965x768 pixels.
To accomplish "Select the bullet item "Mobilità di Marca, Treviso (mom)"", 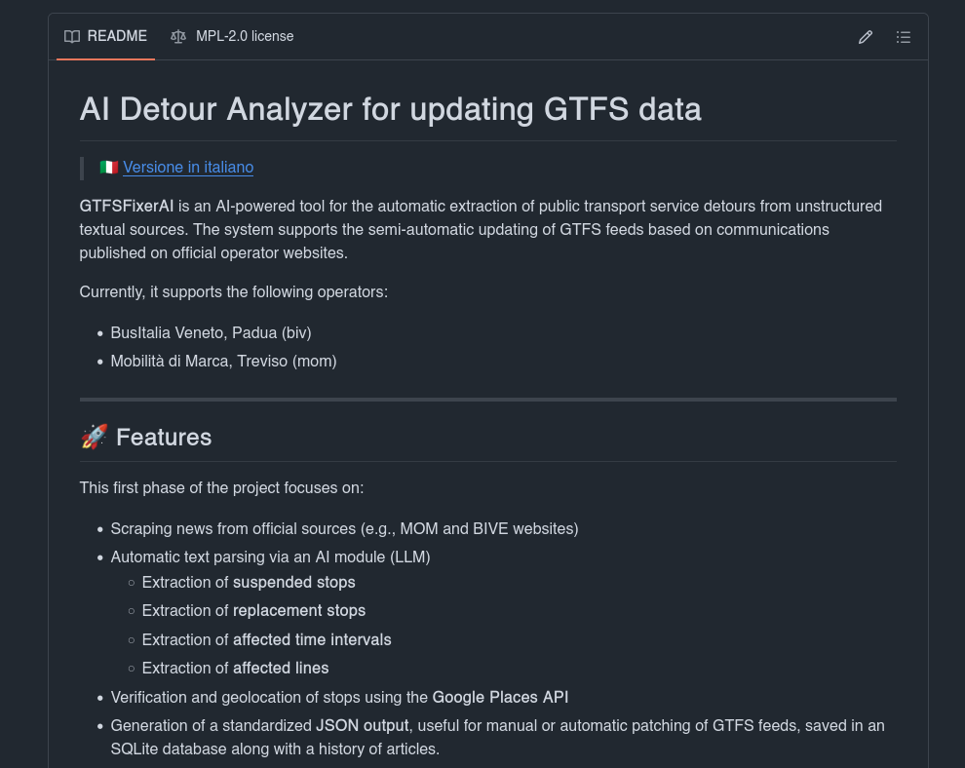I will (x=223, y=361).
